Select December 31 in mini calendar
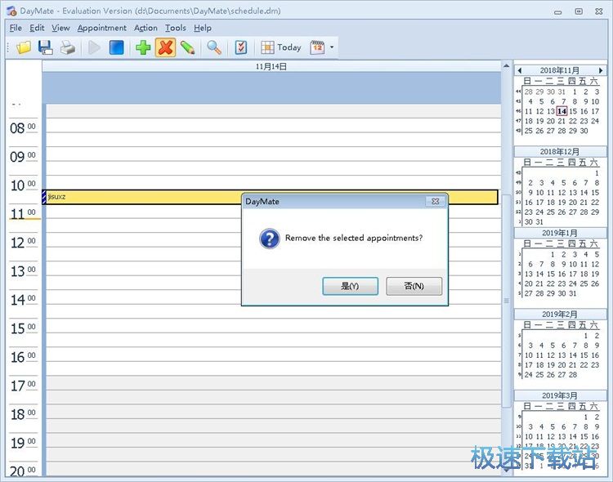 click(539, 222)
